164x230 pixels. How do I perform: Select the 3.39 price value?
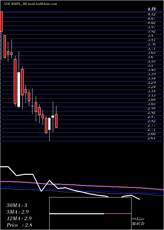click(x=152, y=74)
